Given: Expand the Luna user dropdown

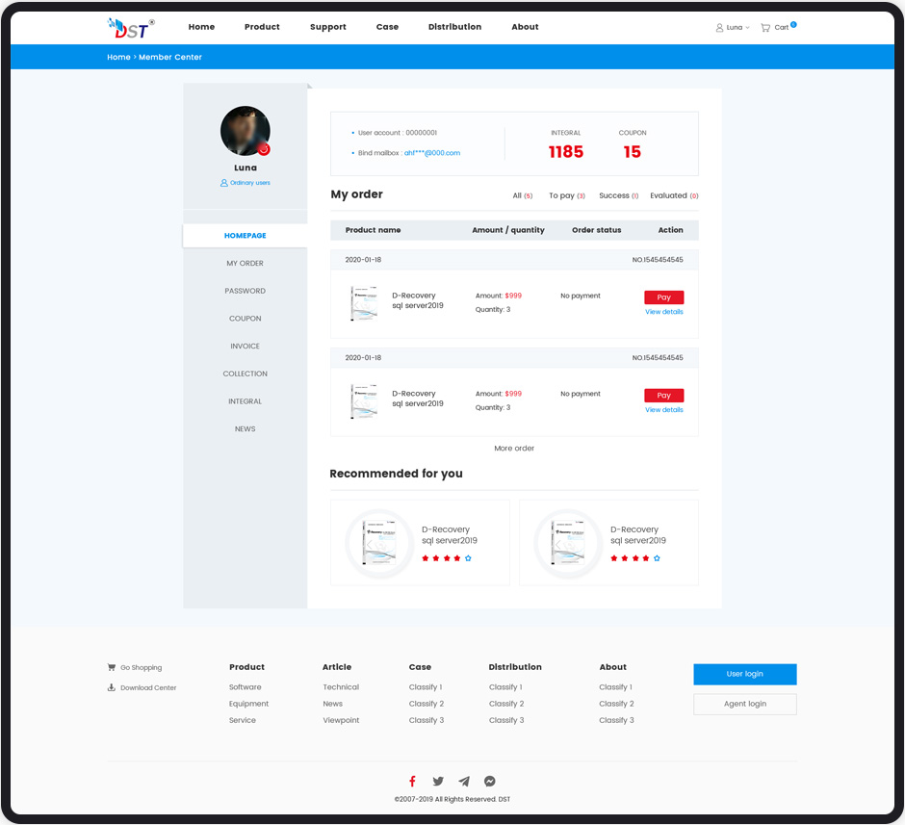Looking at the screenshot, I should (733, 28).
